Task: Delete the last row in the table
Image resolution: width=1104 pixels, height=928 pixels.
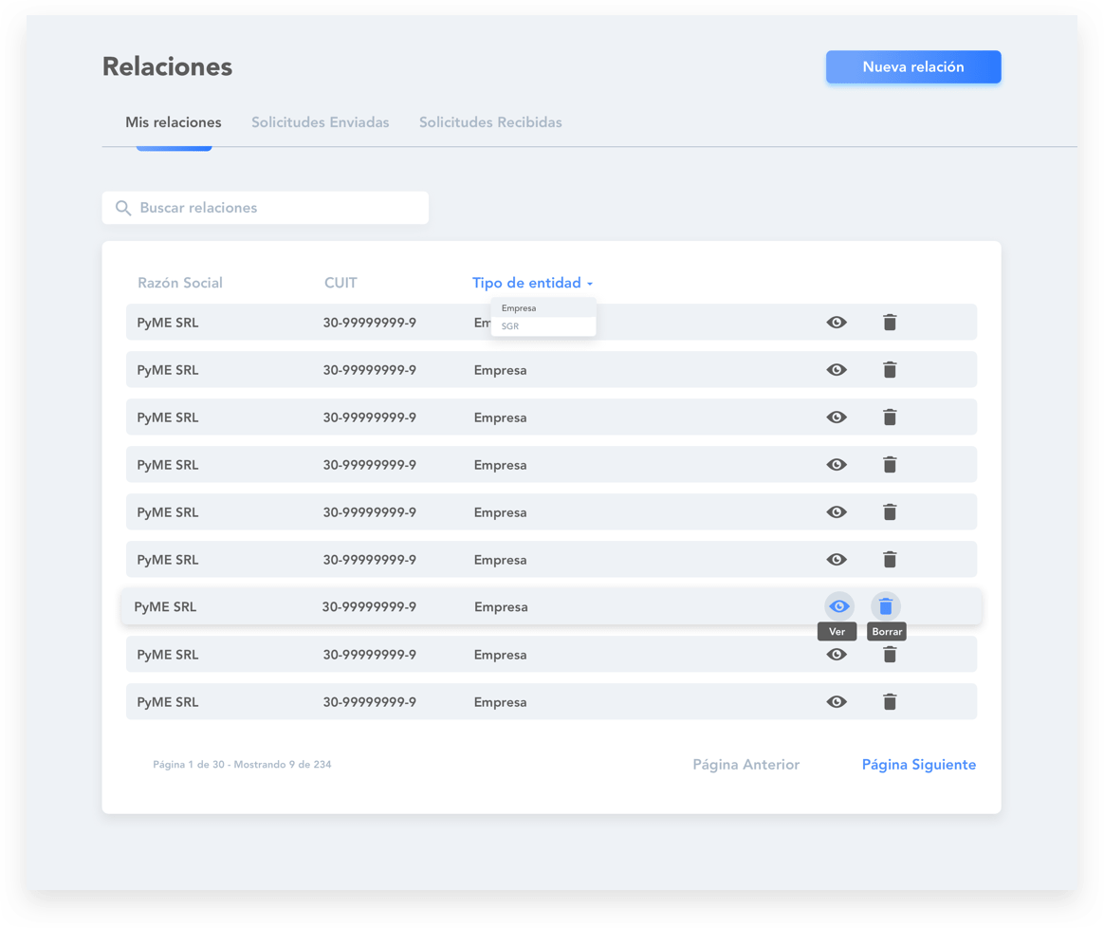Action: 890,702
